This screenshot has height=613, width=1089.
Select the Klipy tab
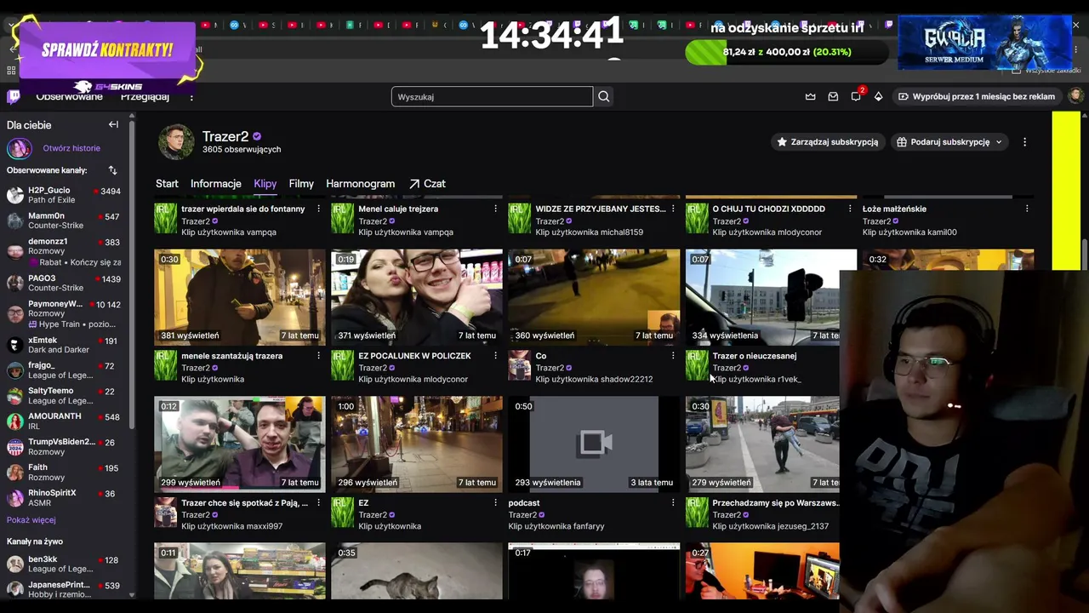265,184
